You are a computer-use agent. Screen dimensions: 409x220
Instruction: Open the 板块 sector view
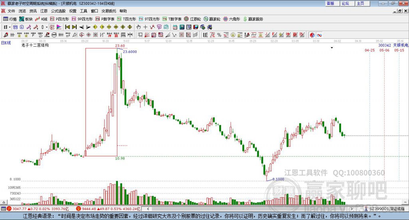click(26, 19)
